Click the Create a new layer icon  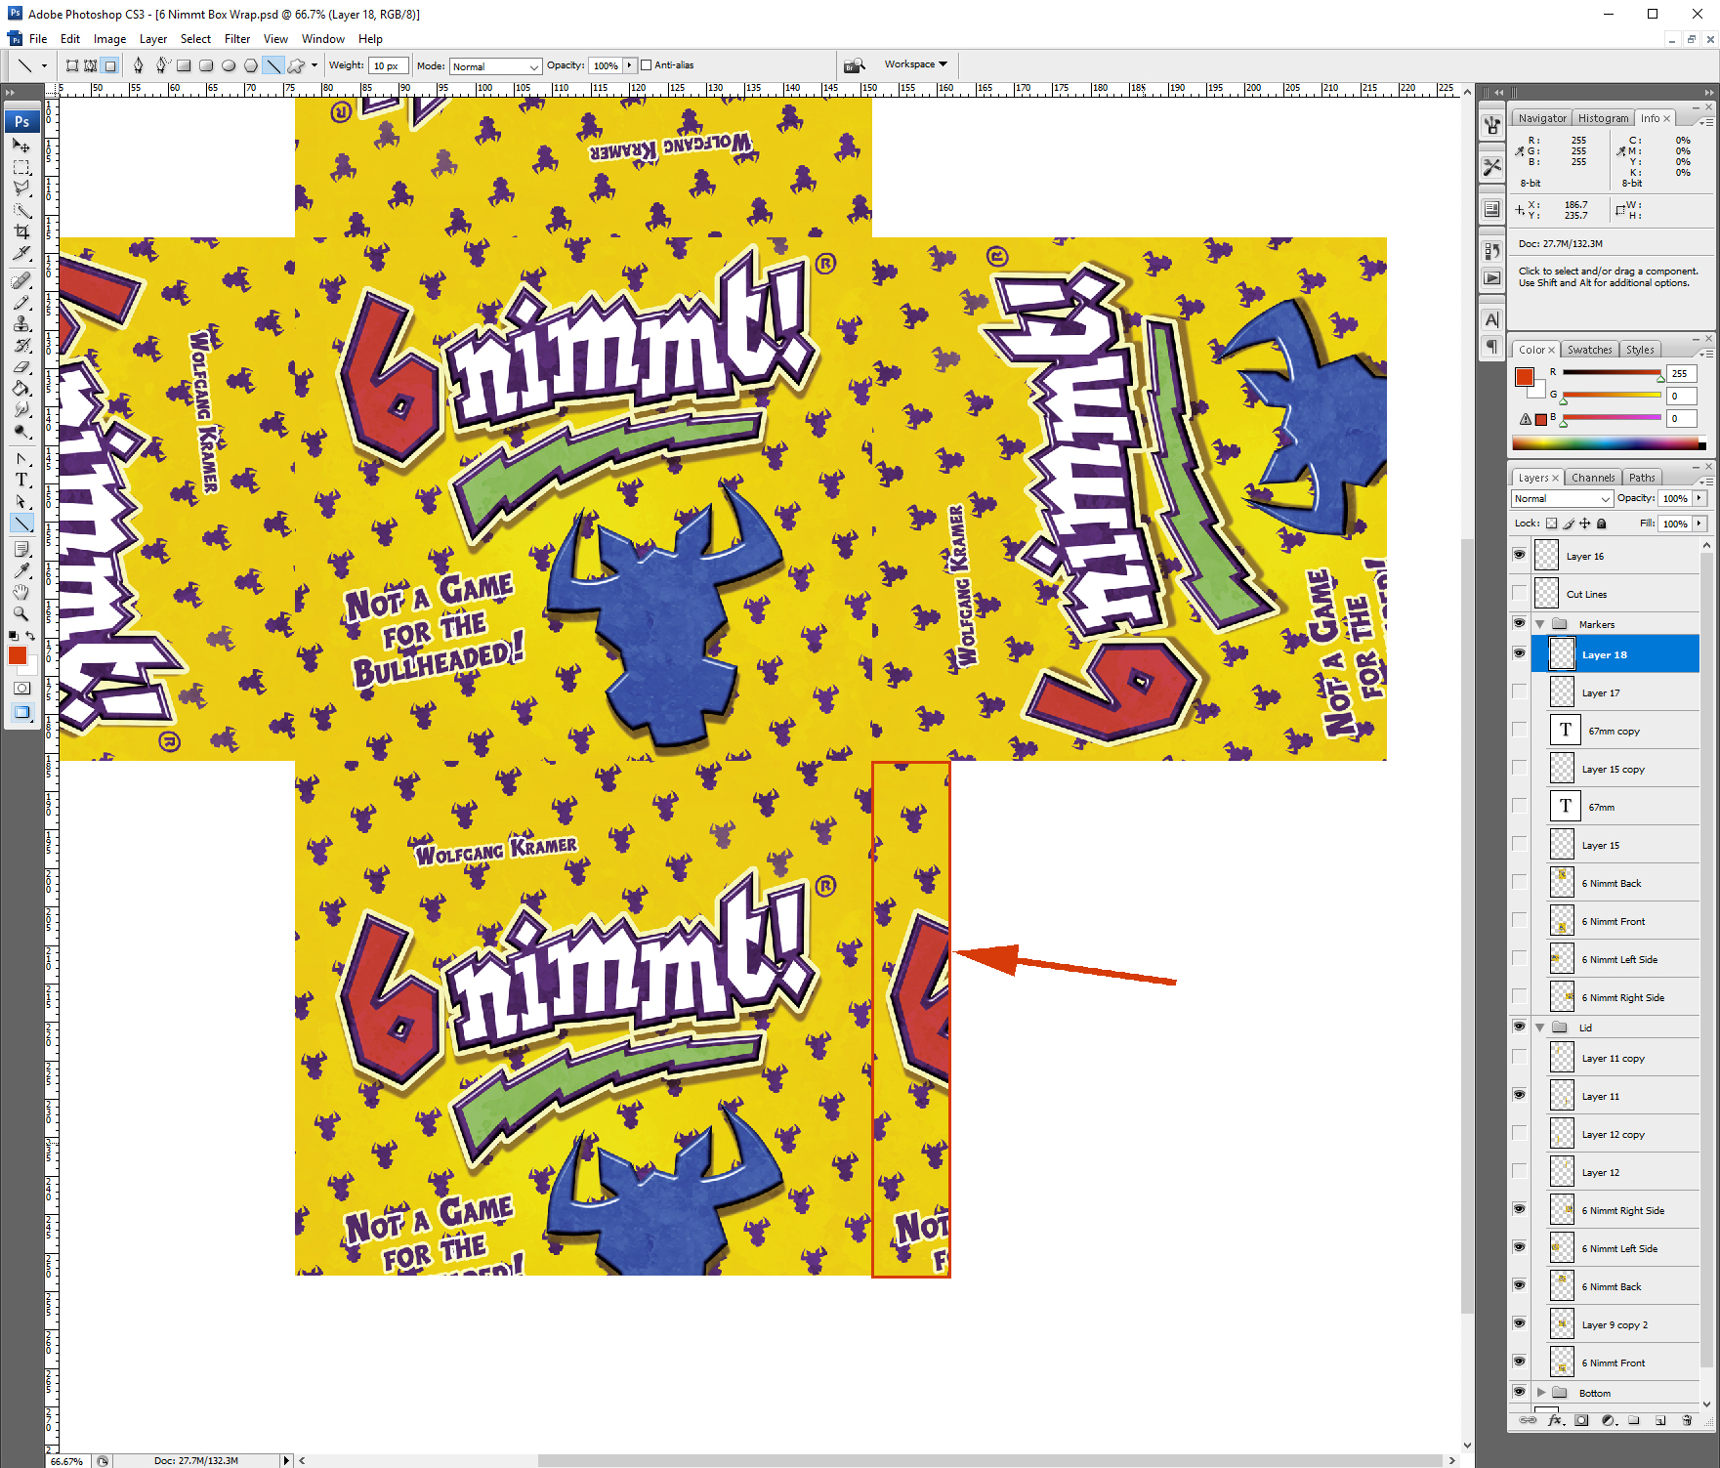point(1661,1420)
